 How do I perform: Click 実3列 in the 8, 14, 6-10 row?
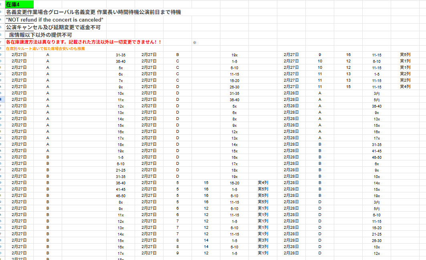(263, 247)
